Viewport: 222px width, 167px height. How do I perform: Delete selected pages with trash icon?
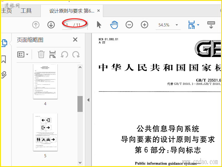(x=41, y=54)
